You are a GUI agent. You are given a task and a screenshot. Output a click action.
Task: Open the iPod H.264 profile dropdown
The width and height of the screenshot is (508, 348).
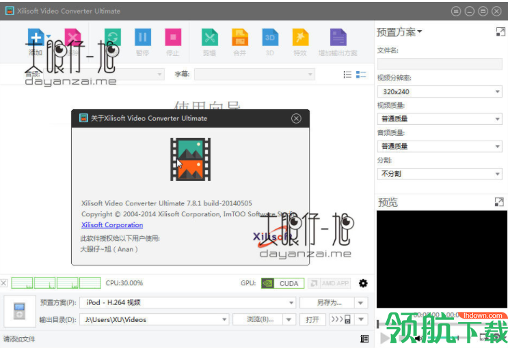(187, 303)
